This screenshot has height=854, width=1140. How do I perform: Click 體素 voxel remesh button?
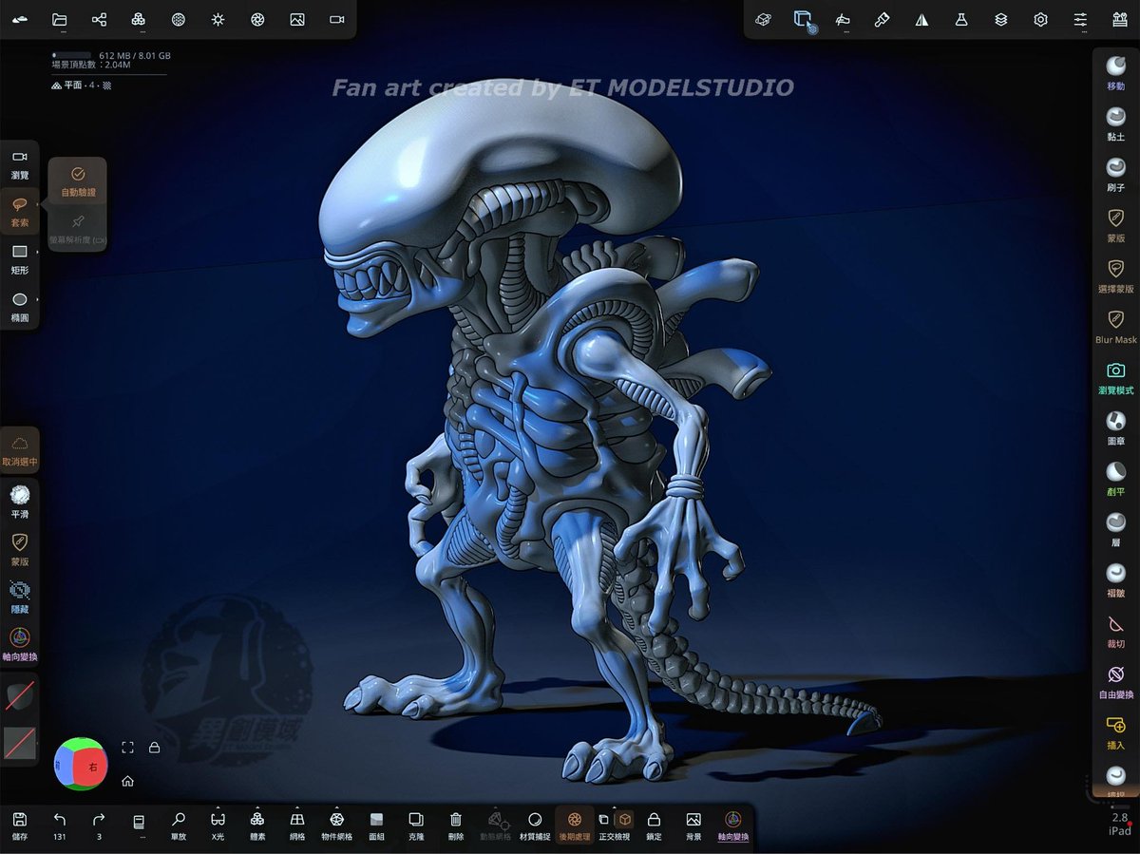coord(257,826)
